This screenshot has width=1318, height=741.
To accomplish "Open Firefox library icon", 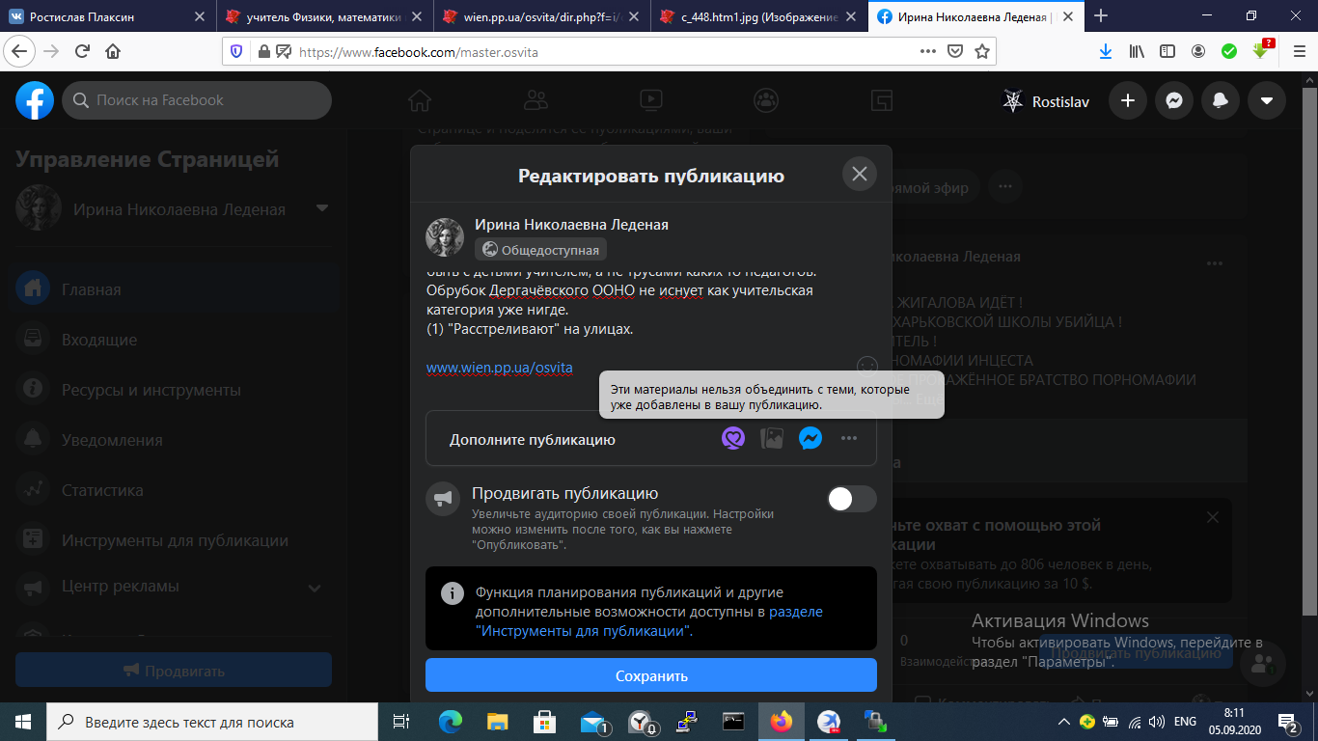I will pyautogui.click(x=1137, y=51).
